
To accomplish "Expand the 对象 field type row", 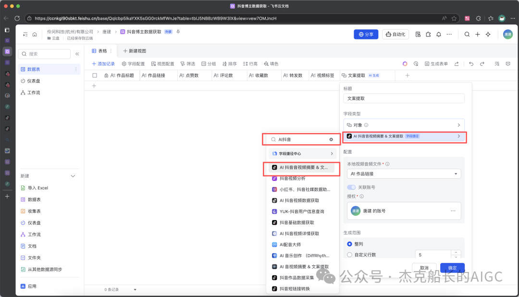I will 404,125.
